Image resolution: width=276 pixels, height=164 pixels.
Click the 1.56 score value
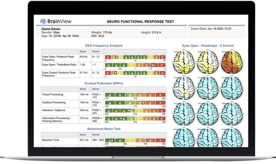(x=82, y=65)
